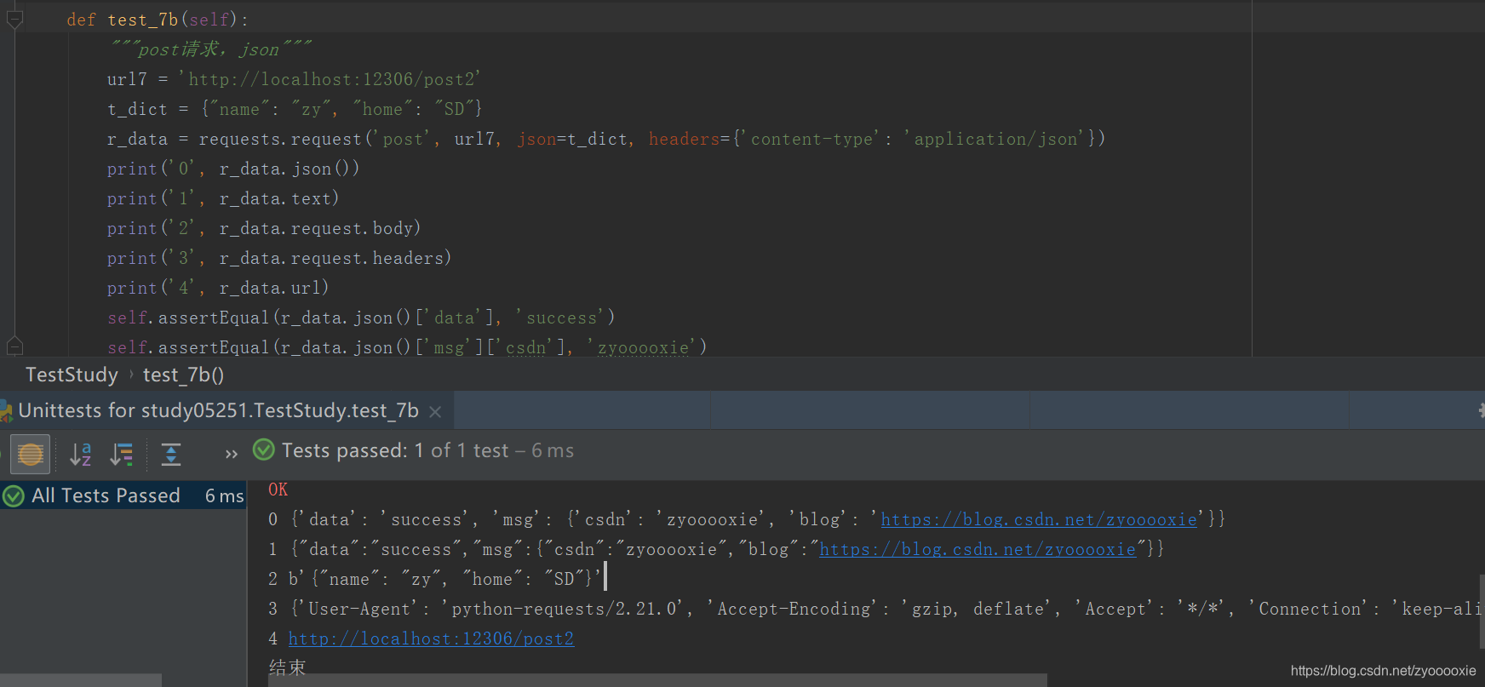Click the green Tests passed status icon
Image resolution: width=1485 pixels, height=687 pixels.
[x=264, y=449]
